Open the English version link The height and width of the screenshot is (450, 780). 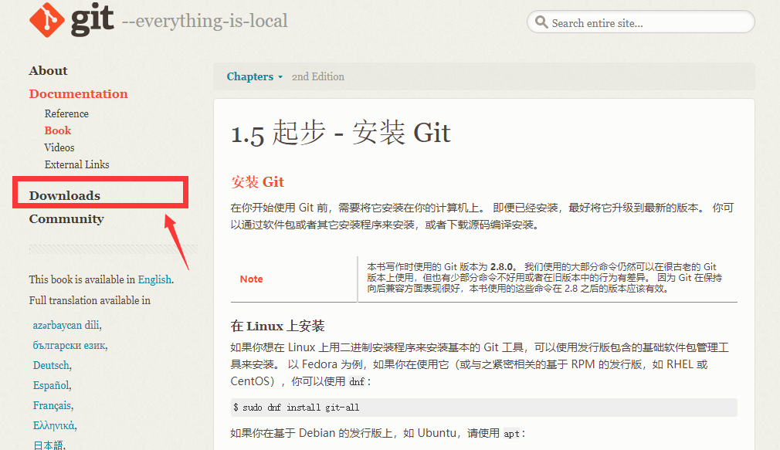click(154, 279)
